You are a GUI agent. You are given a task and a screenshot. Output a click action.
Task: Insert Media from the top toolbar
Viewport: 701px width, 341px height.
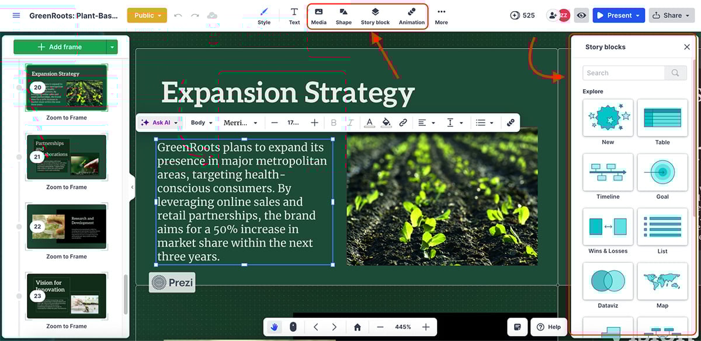[318, 15]
